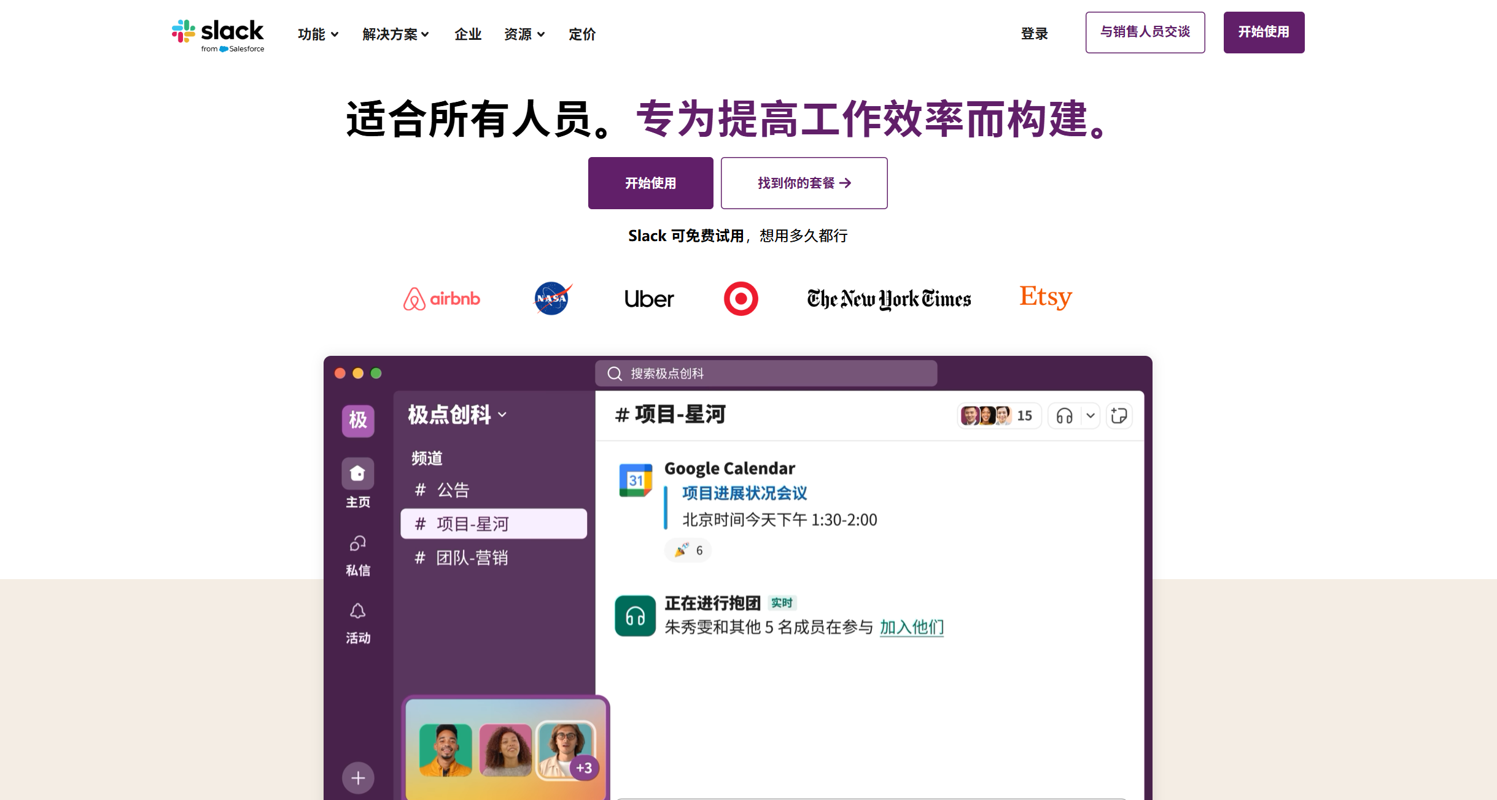
Task: Click the canvas icon in the channel header
Action: pyautogui.click(x=1119, y=416)
